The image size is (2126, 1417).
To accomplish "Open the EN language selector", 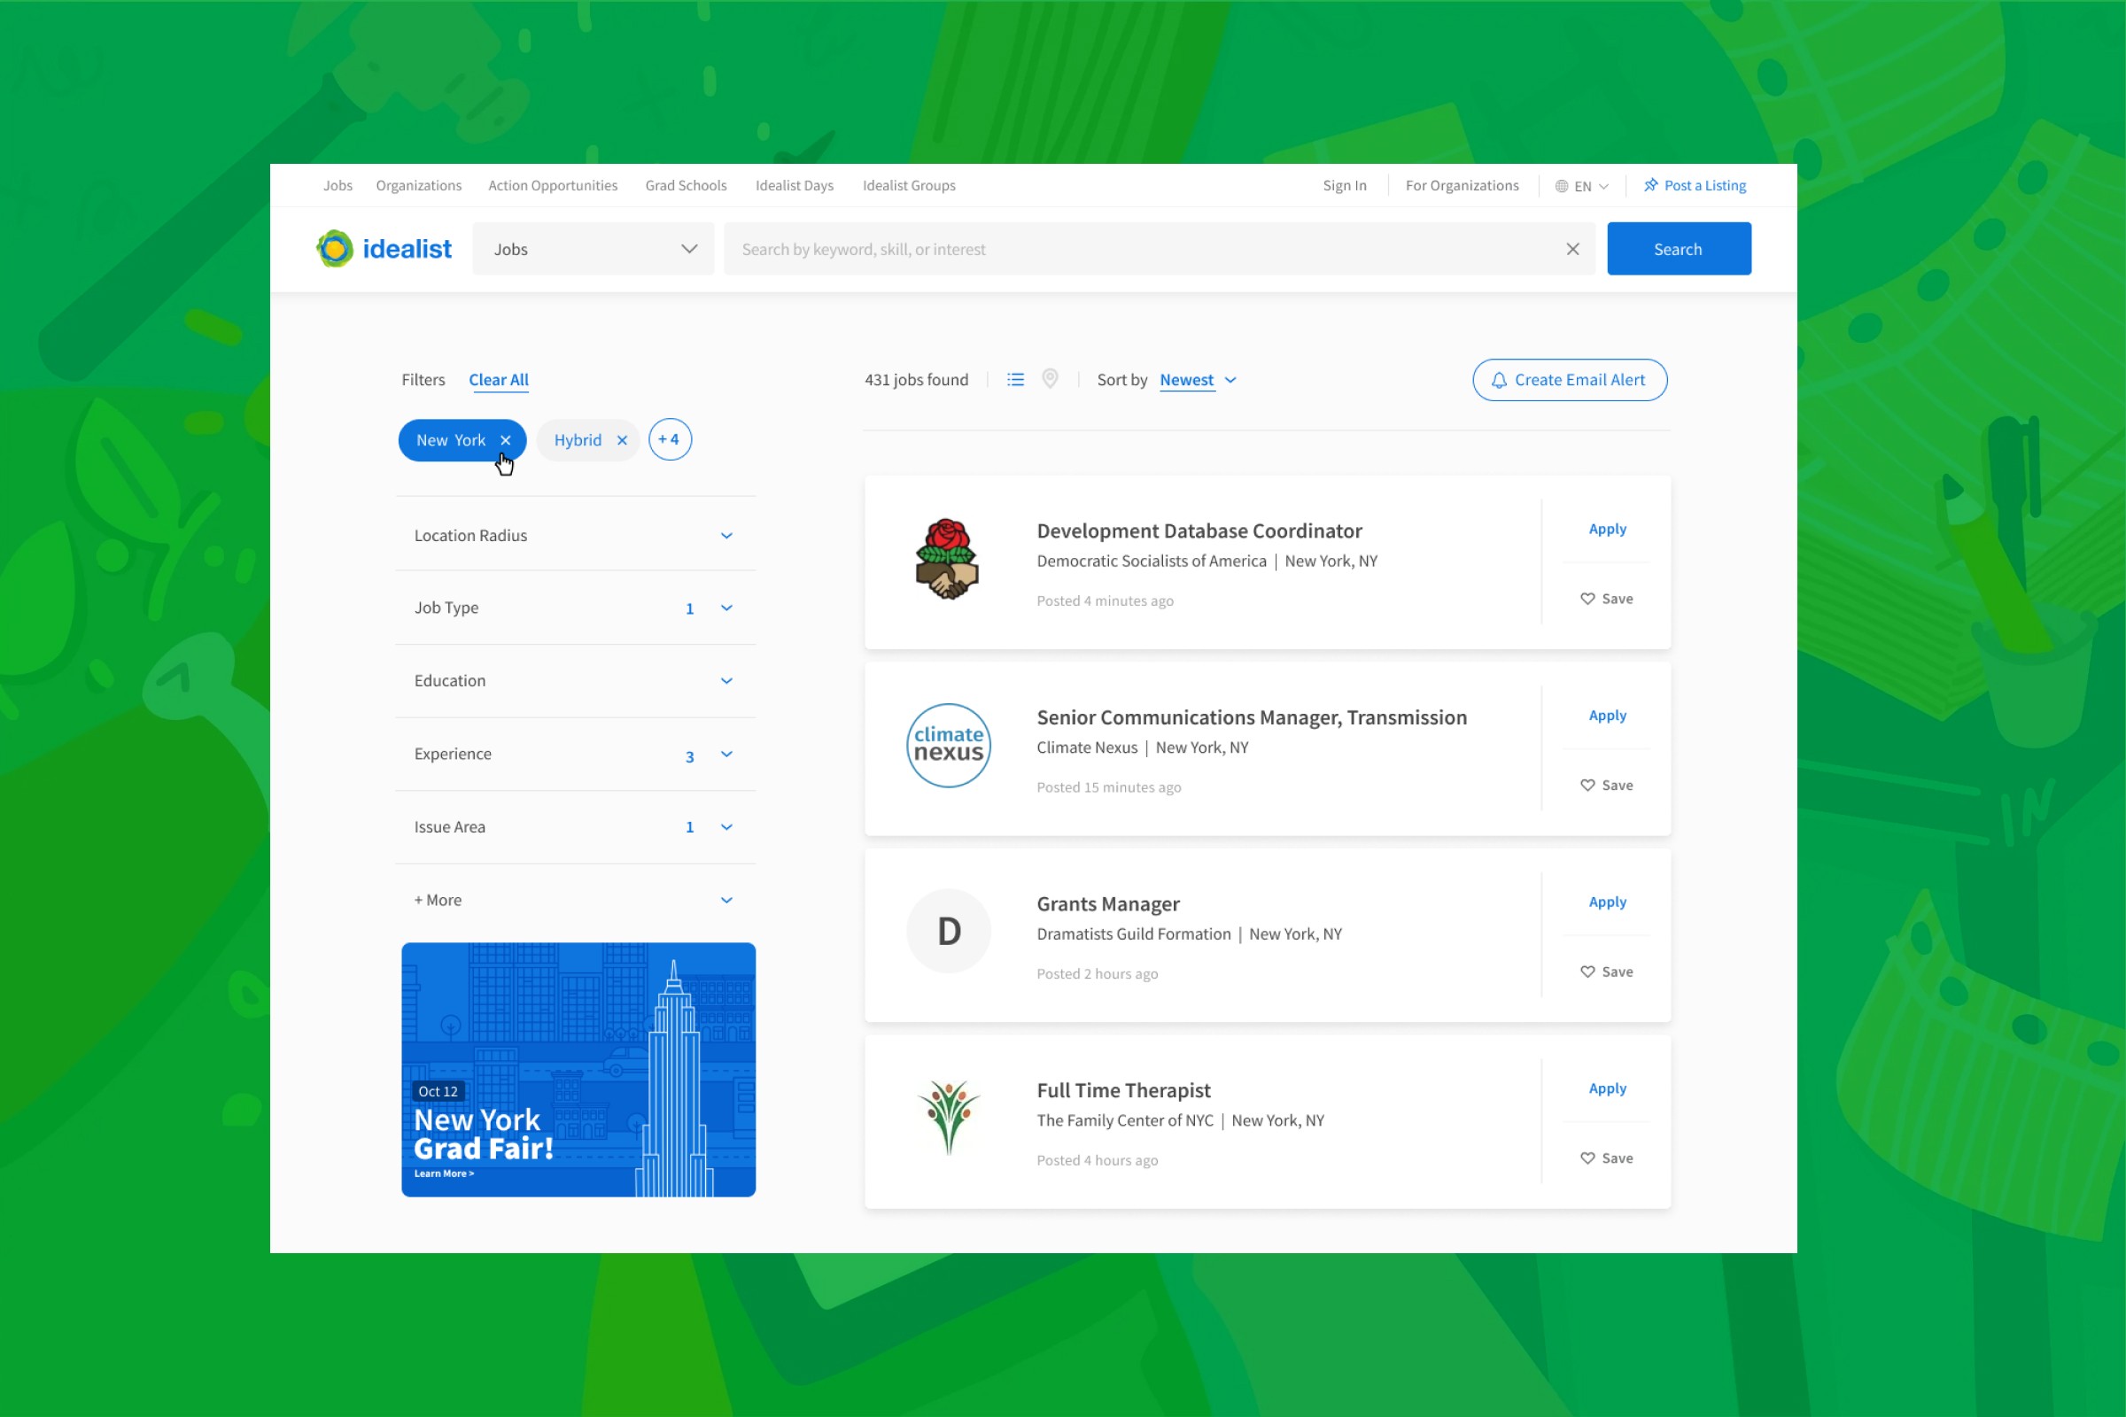I will point(1582,186).
